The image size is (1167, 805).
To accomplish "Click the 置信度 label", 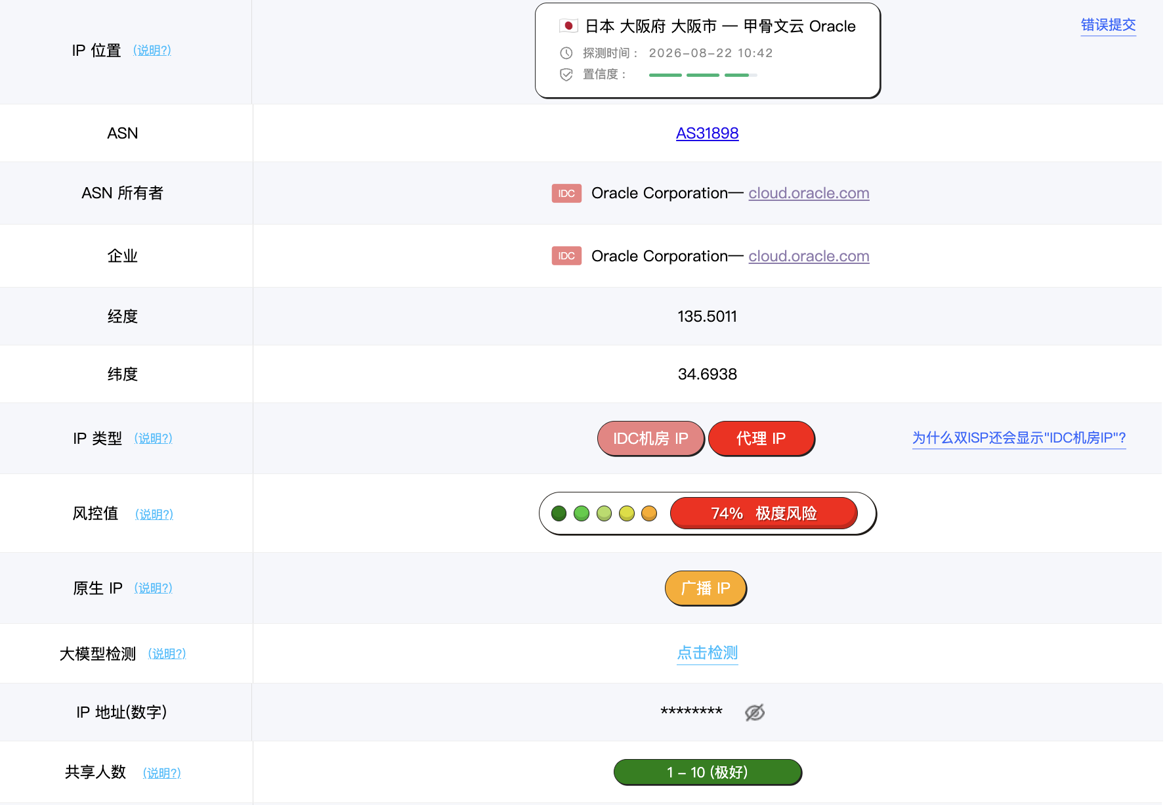I will tap(604, 75).
